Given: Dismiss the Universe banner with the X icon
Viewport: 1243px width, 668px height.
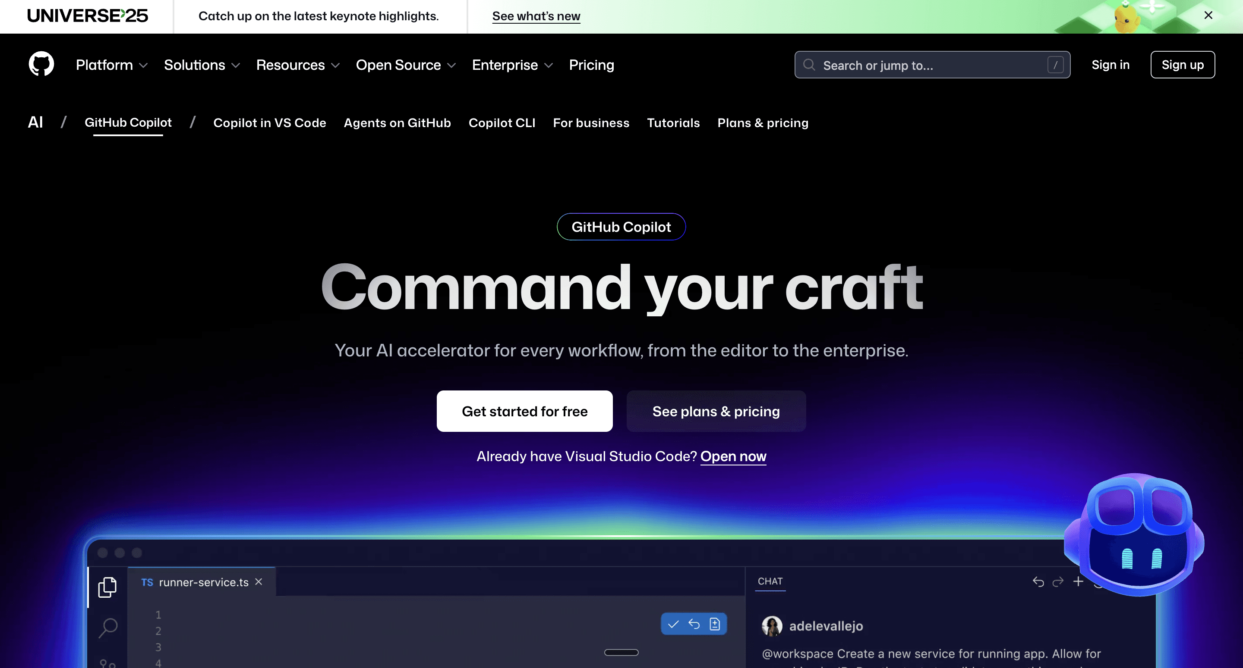Looking at the screenshot, I should pos(1208,16).
